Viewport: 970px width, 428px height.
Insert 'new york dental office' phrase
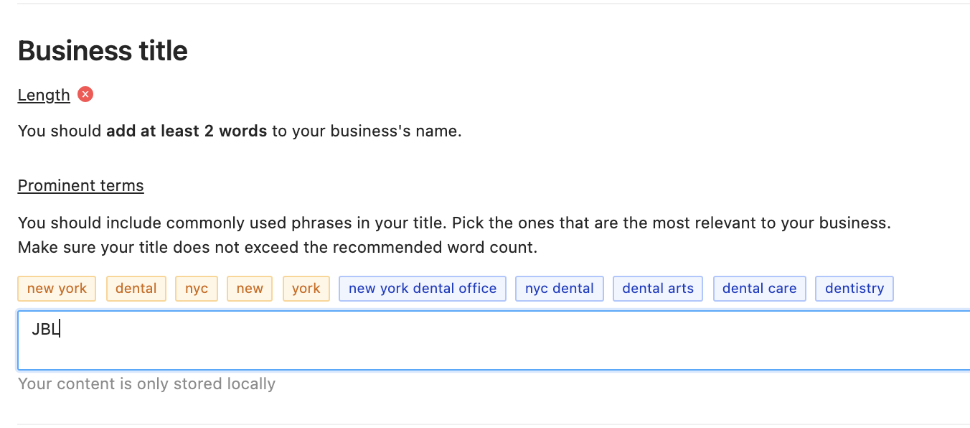(423, 289)
